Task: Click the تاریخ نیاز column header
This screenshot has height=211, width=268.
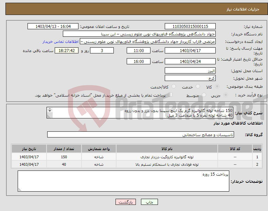Action: click(x=29, y=149)
